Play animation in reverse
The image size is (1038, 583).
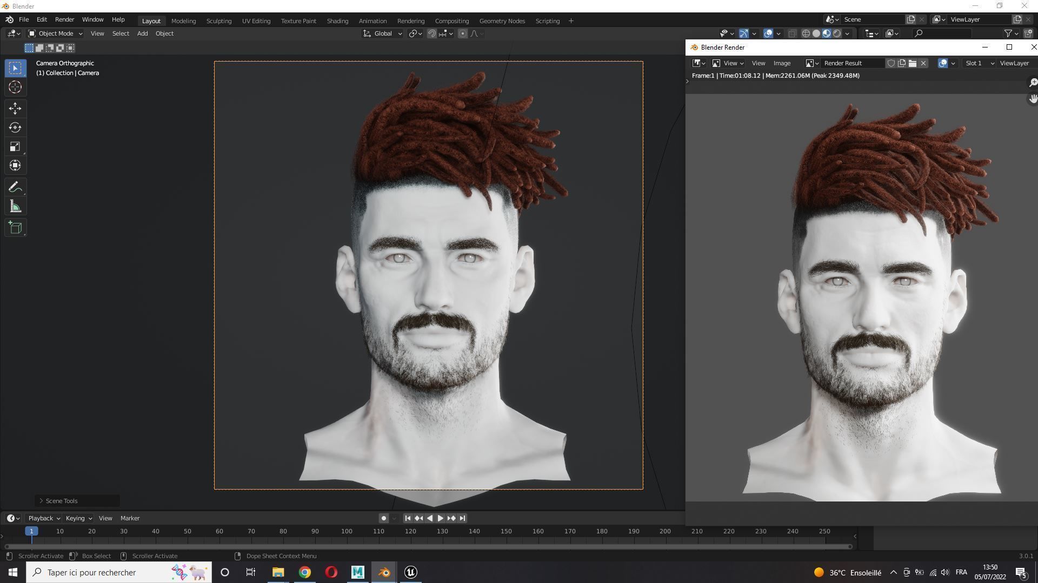430,518
